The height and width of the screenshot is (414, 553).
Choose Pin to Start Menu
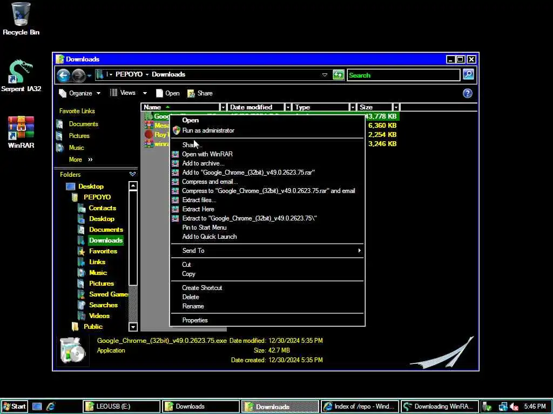[x=267, y=227]
